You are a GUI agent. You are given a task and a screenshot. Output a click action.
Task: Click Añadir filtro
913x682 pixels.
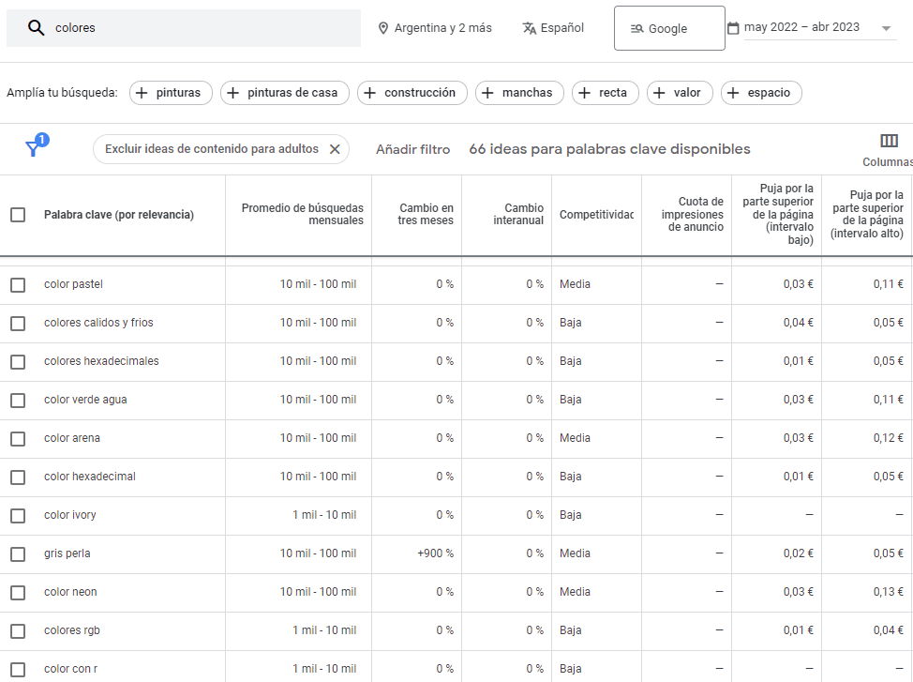[412, 149]
